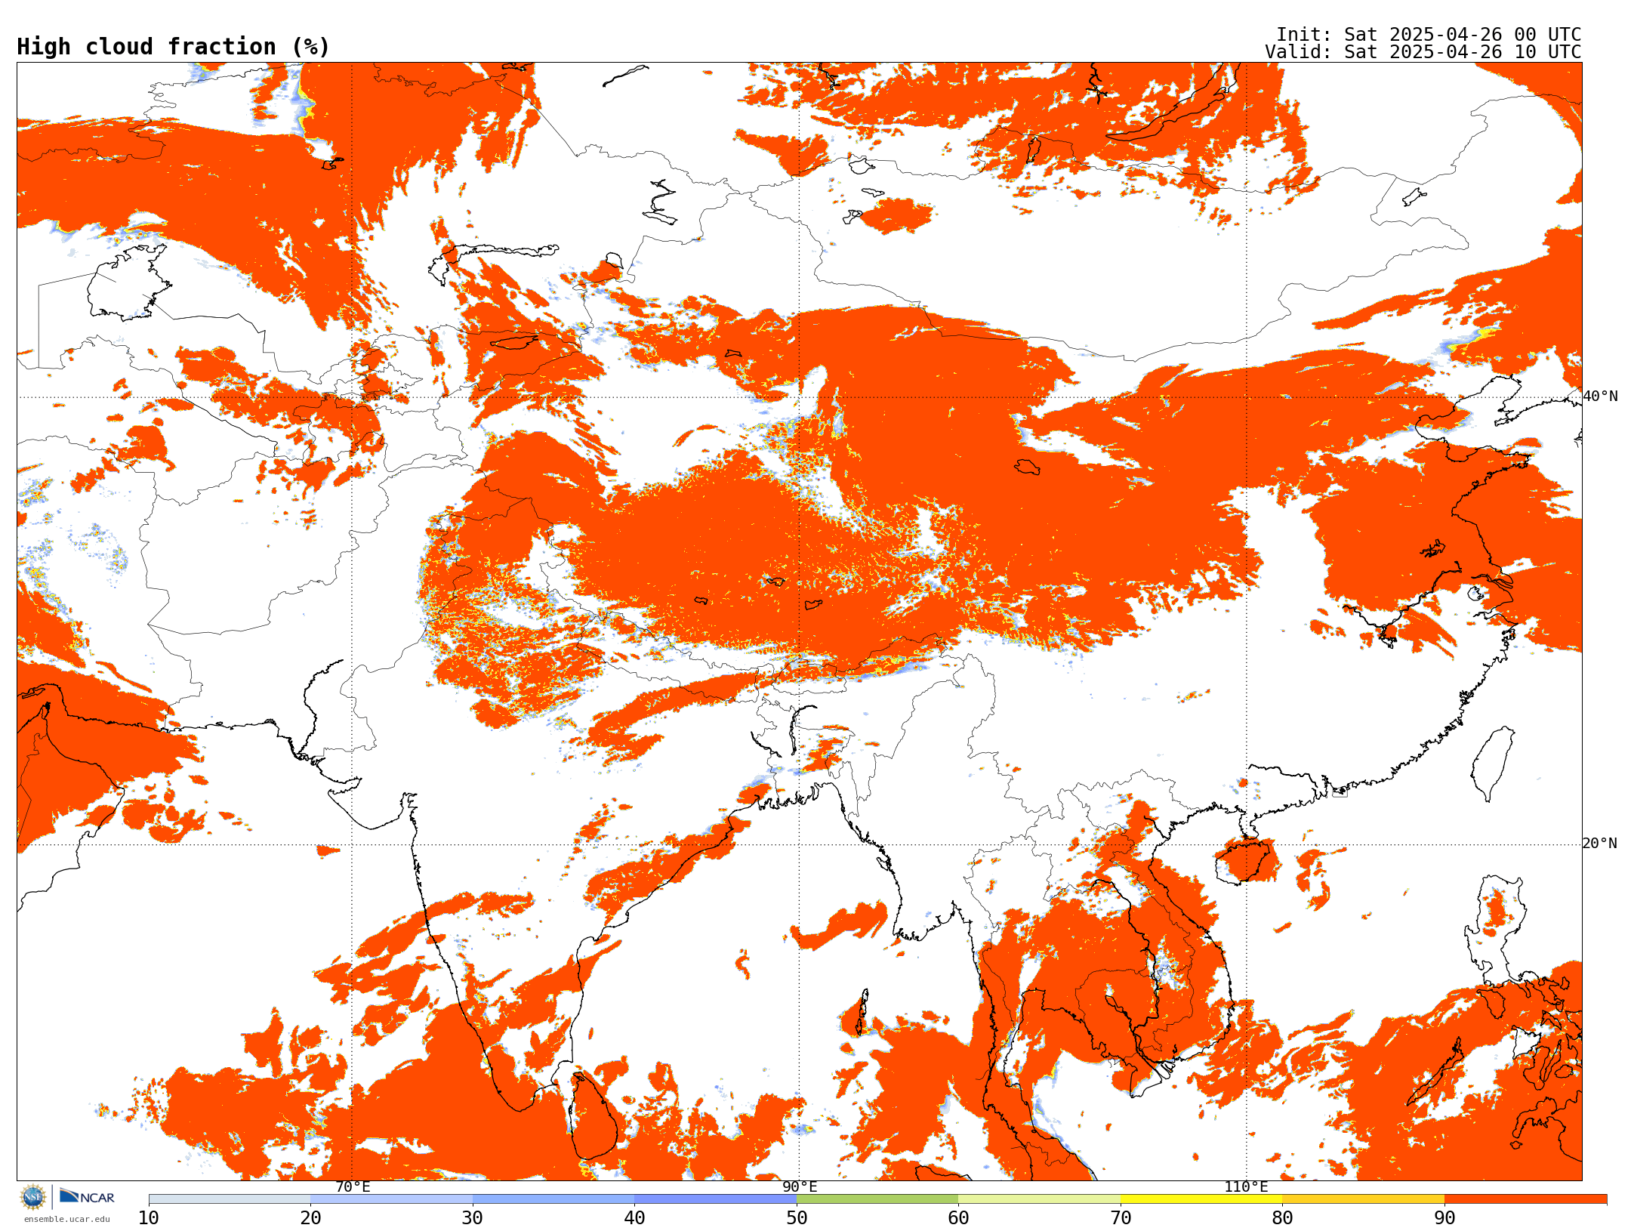Click the 70–80 yellow color segment
1631x1228 pixels.
tap(1201, 1199)
